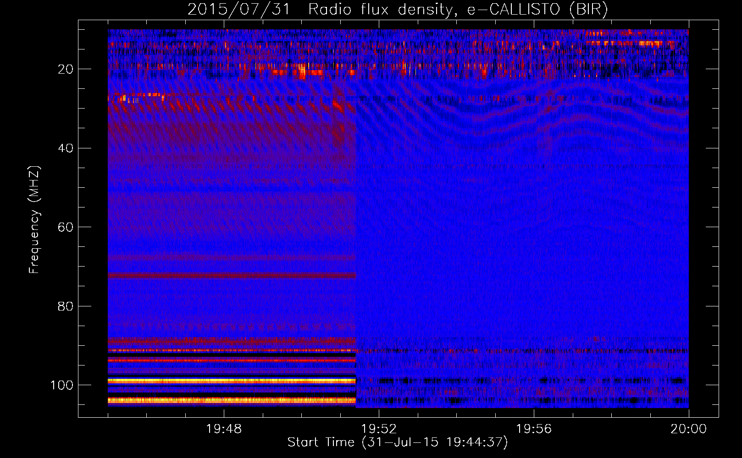This screenshot has width=742, height=458.
Task: Click the 20:00 time tick label
Action: coord(688,429)
